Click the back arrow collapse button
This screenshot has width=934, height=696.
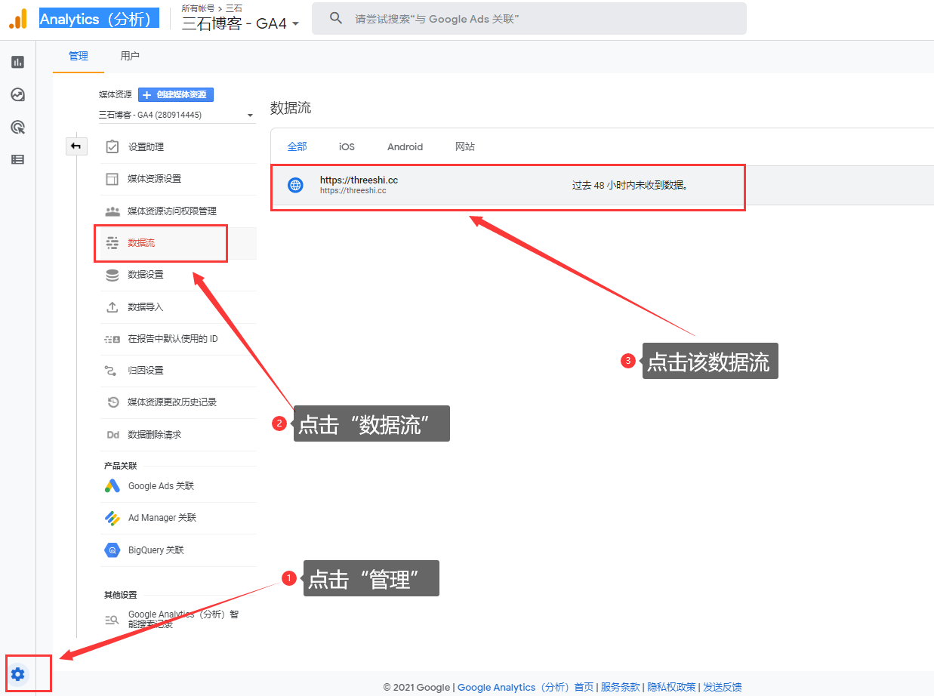click(76, 146)
